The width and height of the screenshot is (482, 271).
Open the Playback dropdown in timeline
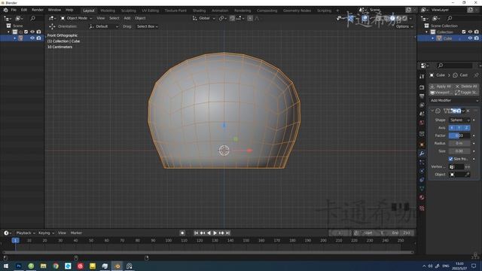[26, 233]
